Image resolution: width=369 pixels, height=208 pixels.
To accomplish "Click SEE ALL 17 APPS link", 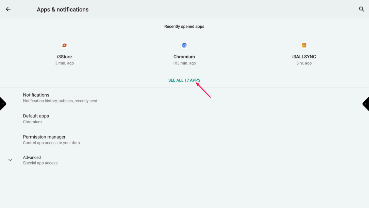I will pyautogui.click(x=184, y=80).
